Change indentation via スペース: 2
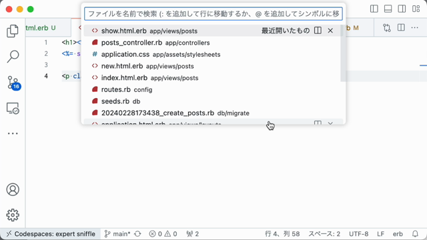 (324, 234)
